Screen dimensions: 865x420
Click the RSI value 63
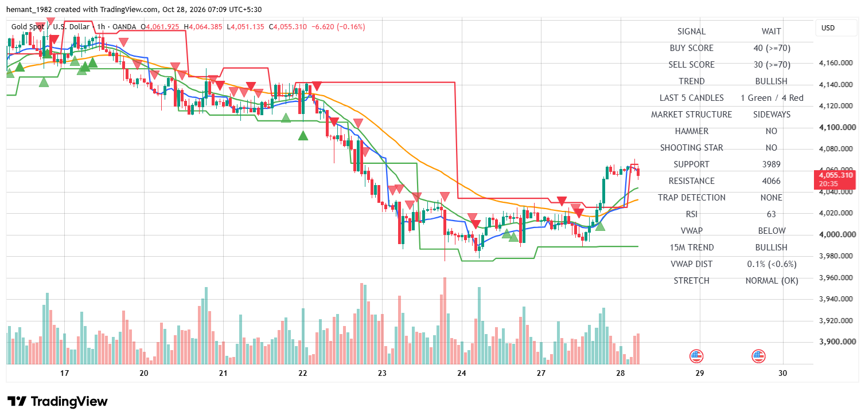pyautogui.click(x=772, y=214)
